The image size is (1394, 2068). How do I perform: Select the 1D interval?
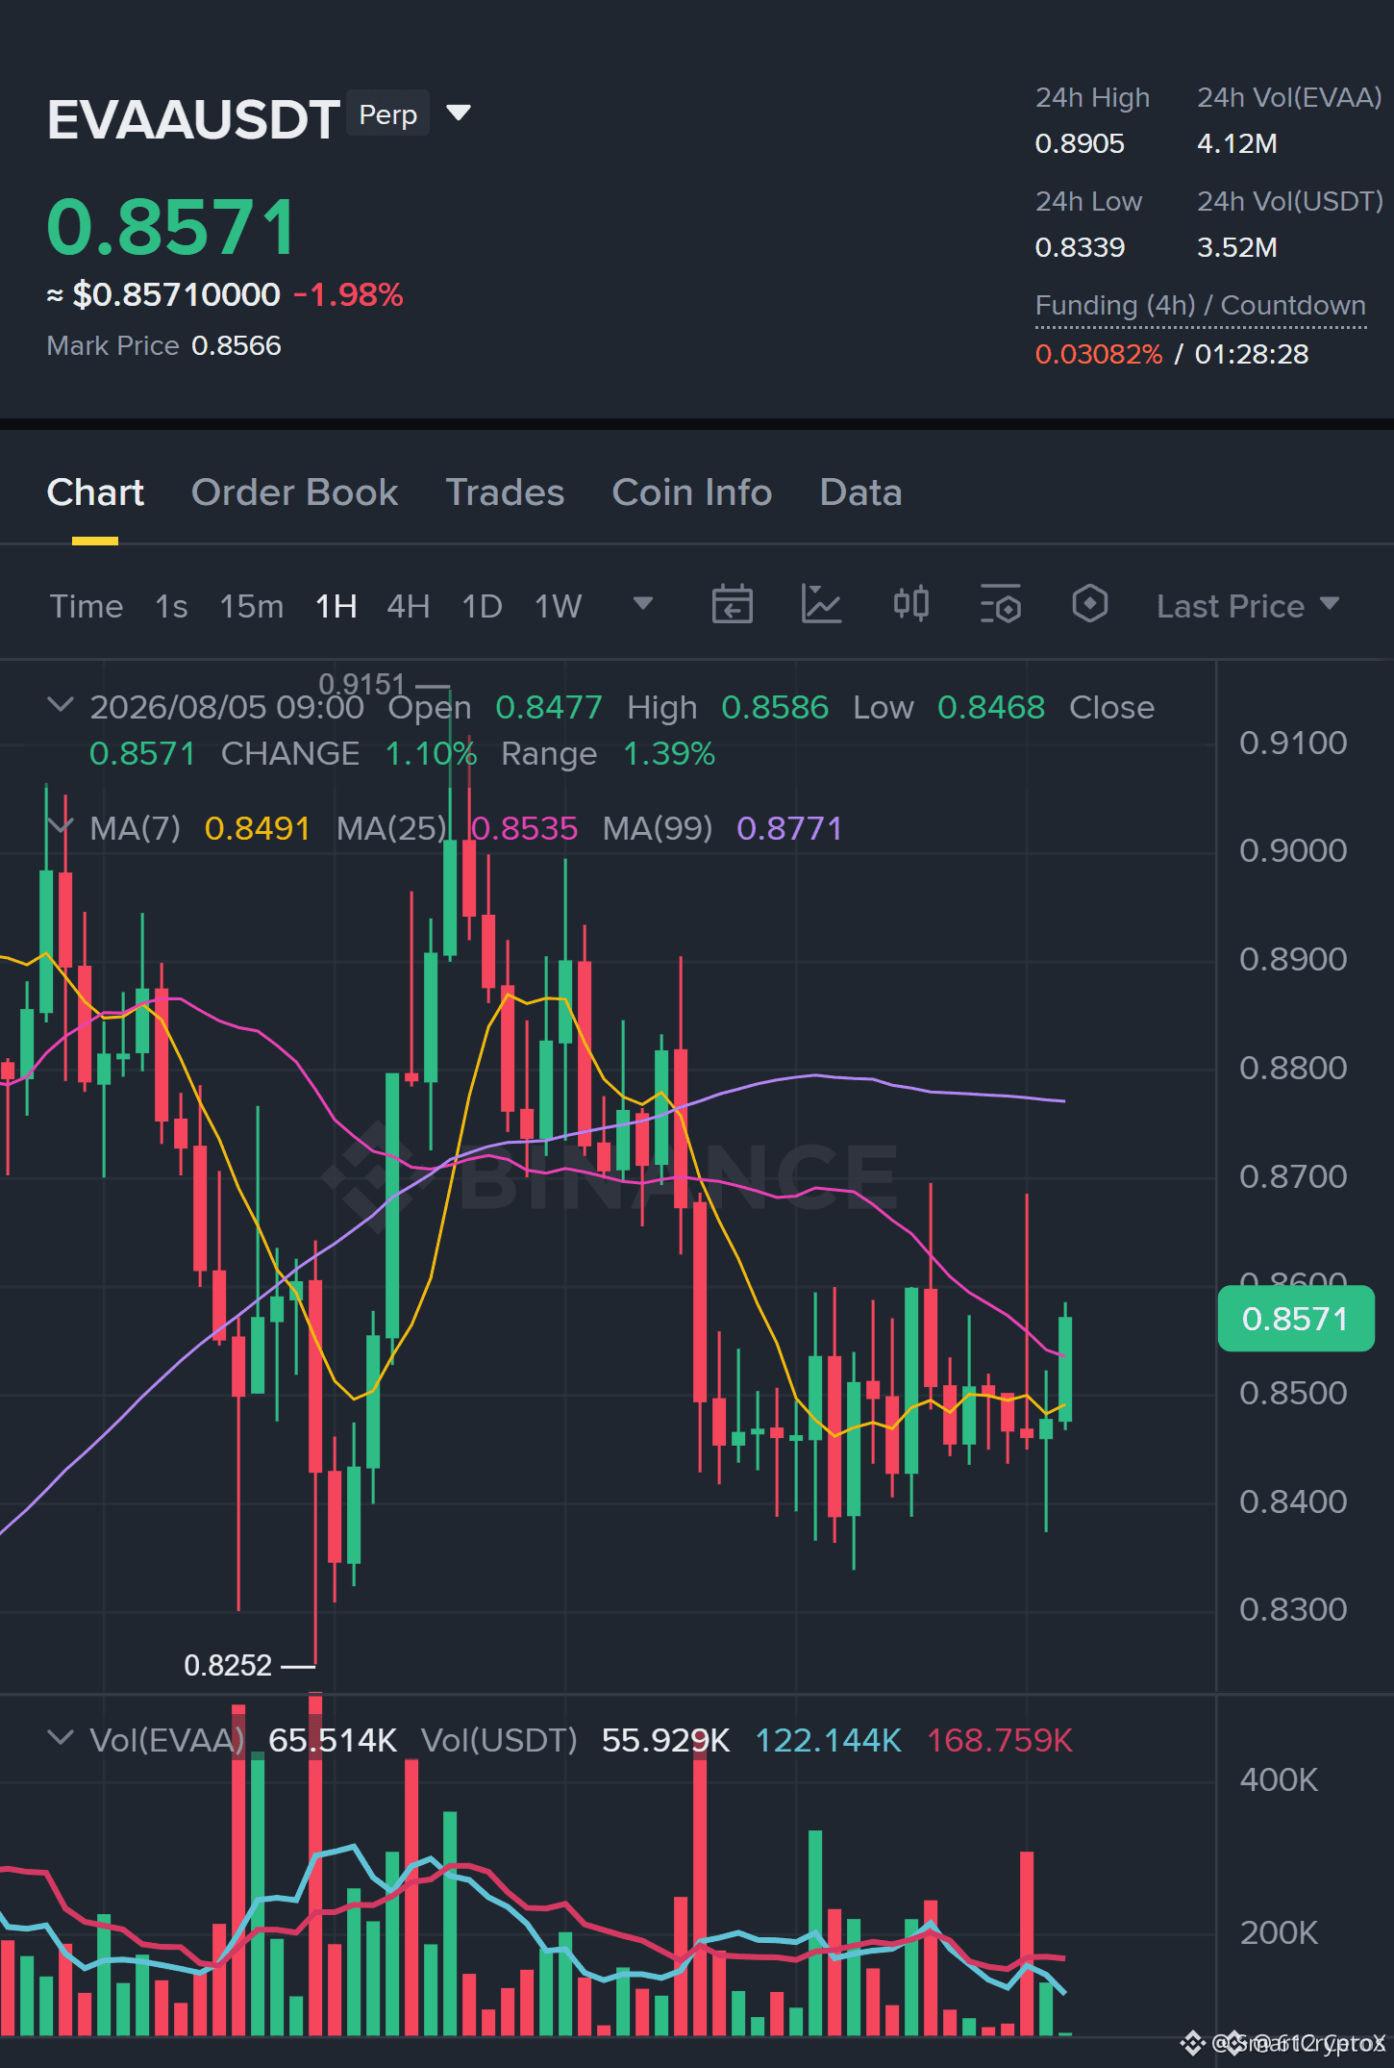tap(483, 606)
